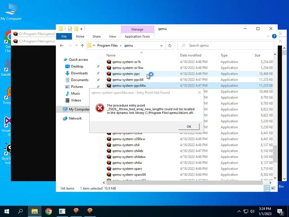The width and height of the screenshot is (289, 217).
Task: Sort by the Size column header
Action: (x=257, y=55)
